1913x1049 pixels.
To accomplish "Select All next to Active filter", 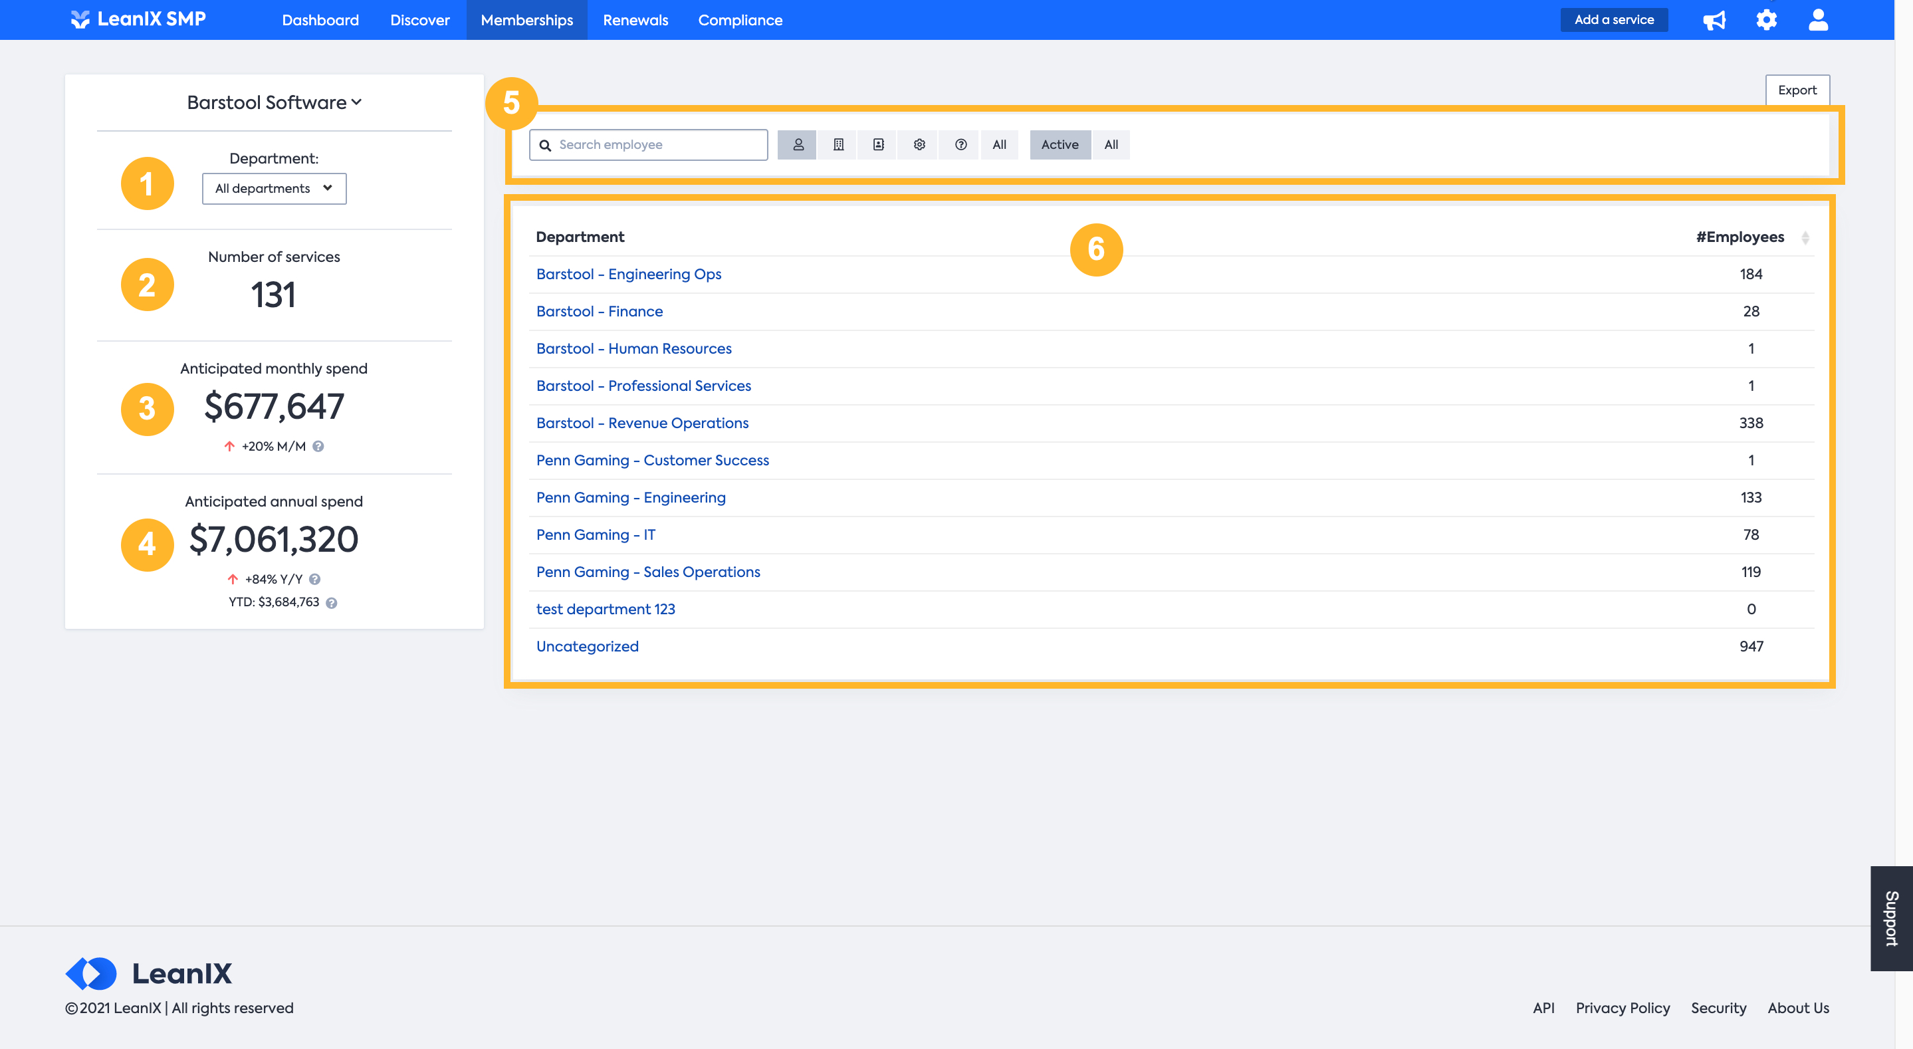I will pyautogui.click(x=1111, y=145).
